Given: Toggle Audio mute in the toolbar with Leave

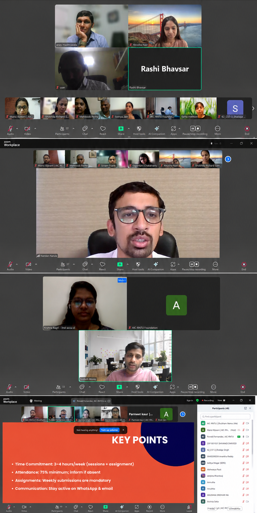Looking at the screenshot, I should pyautogui.click(x=9, y=508).
